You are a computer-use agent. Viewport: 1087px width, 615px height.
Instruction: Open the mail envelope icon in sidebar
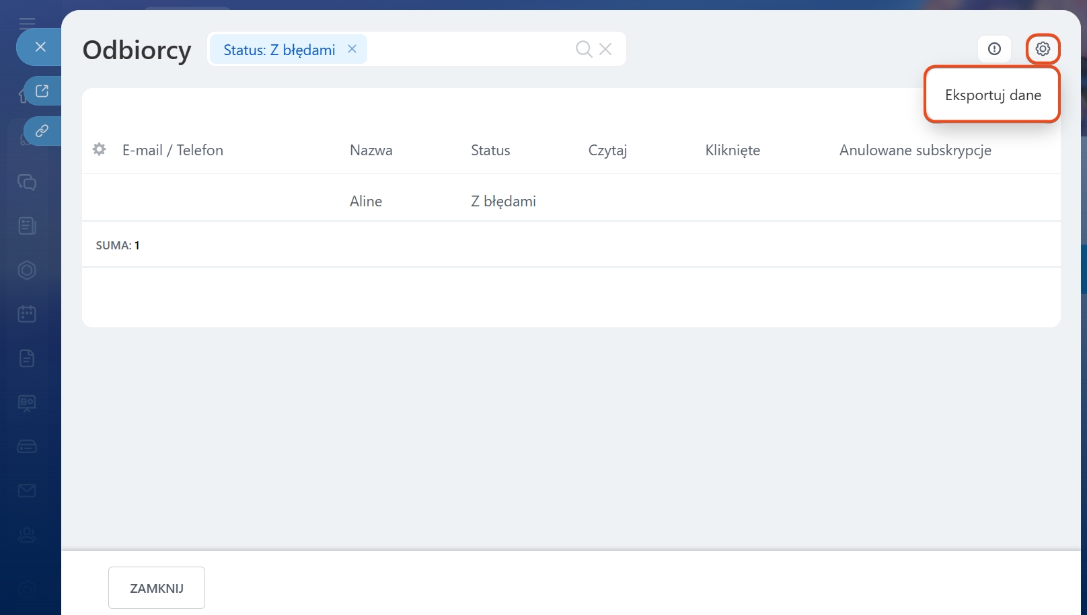click(27, 491)
